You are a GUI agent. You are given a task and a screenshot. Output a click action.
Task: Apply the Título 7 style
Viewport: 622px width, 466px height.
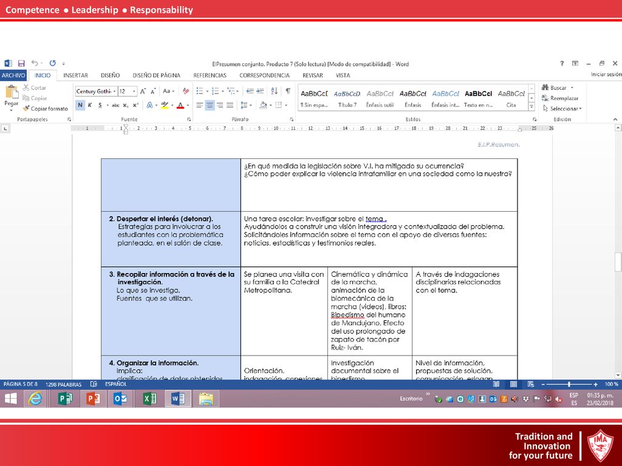[x=347, y=98]
